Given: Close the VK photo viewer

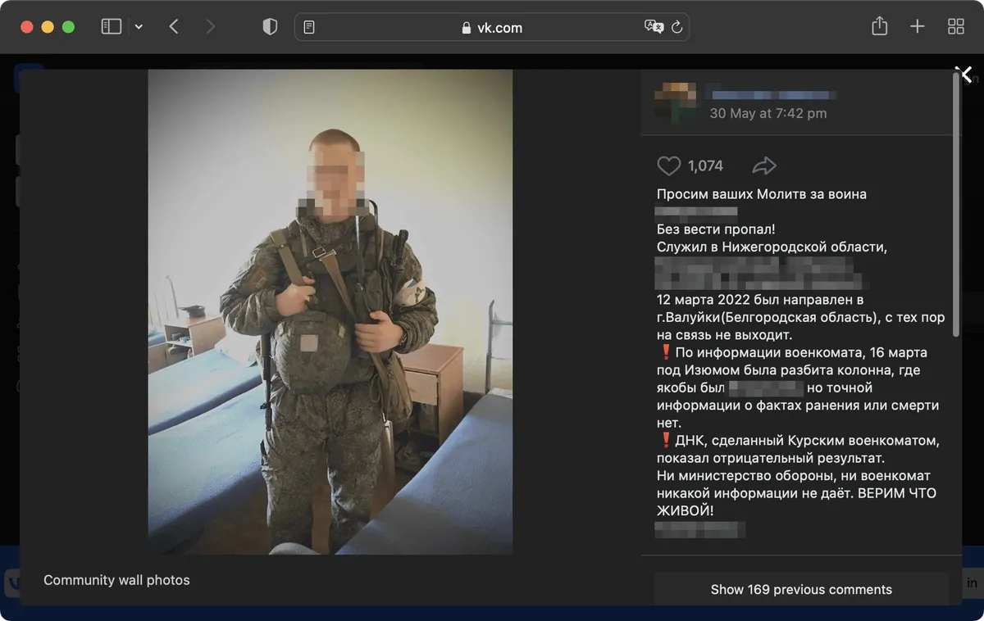Looking at the screenshot, I should 966,75.
